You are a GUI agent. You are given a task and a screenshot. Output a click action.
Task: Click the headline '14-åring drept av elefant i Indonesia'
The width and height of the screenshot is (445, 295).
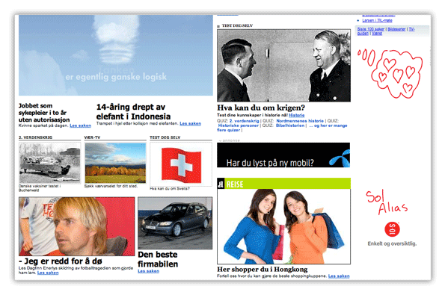133,112
